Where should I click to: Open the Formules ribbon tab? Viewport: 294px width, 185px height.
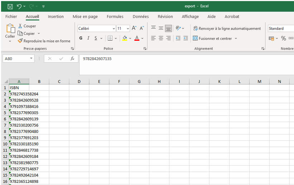point(115,16)
